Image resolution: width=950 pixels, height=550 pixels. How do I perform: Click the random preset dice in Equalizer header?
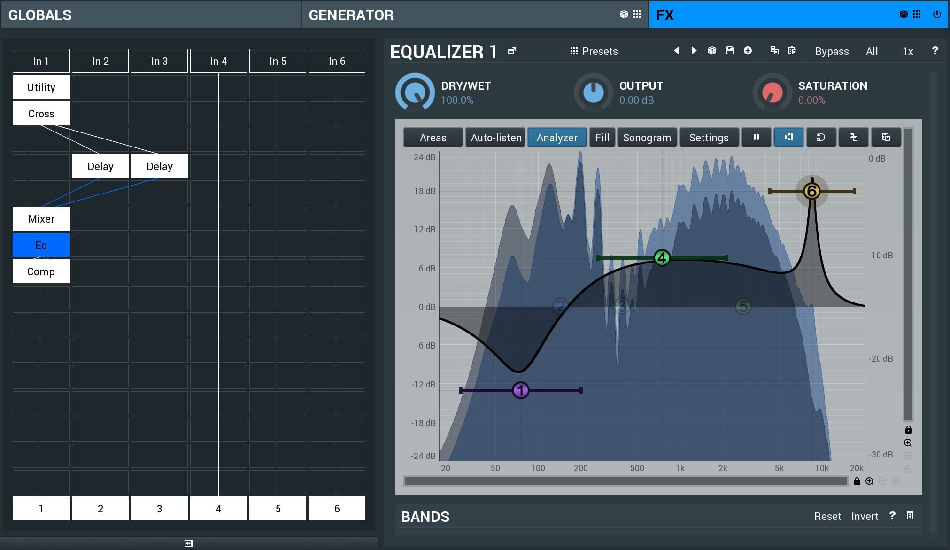(712, 51)
